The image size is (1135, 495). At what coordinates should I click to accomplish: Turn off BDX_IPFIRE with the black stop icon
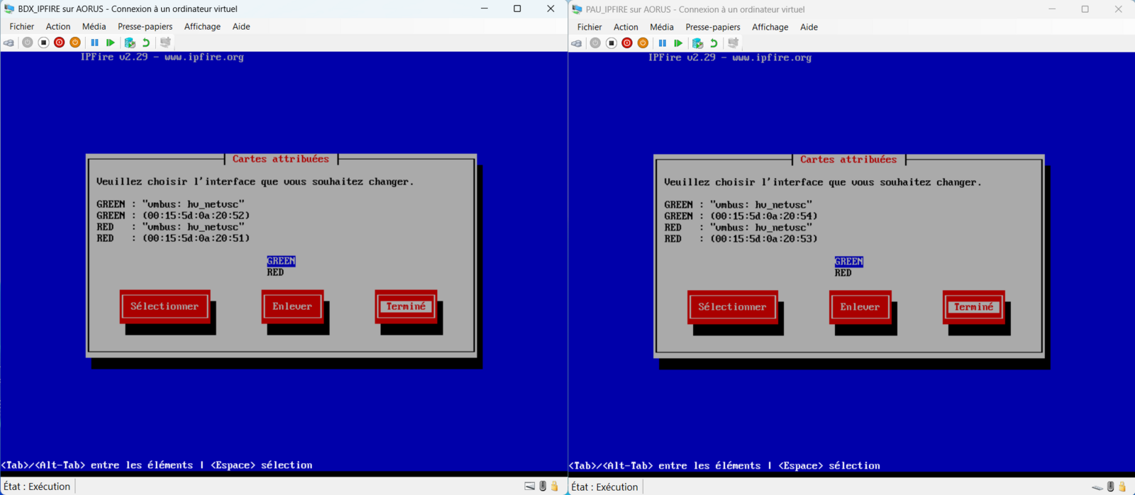click(x=43, y=43)
